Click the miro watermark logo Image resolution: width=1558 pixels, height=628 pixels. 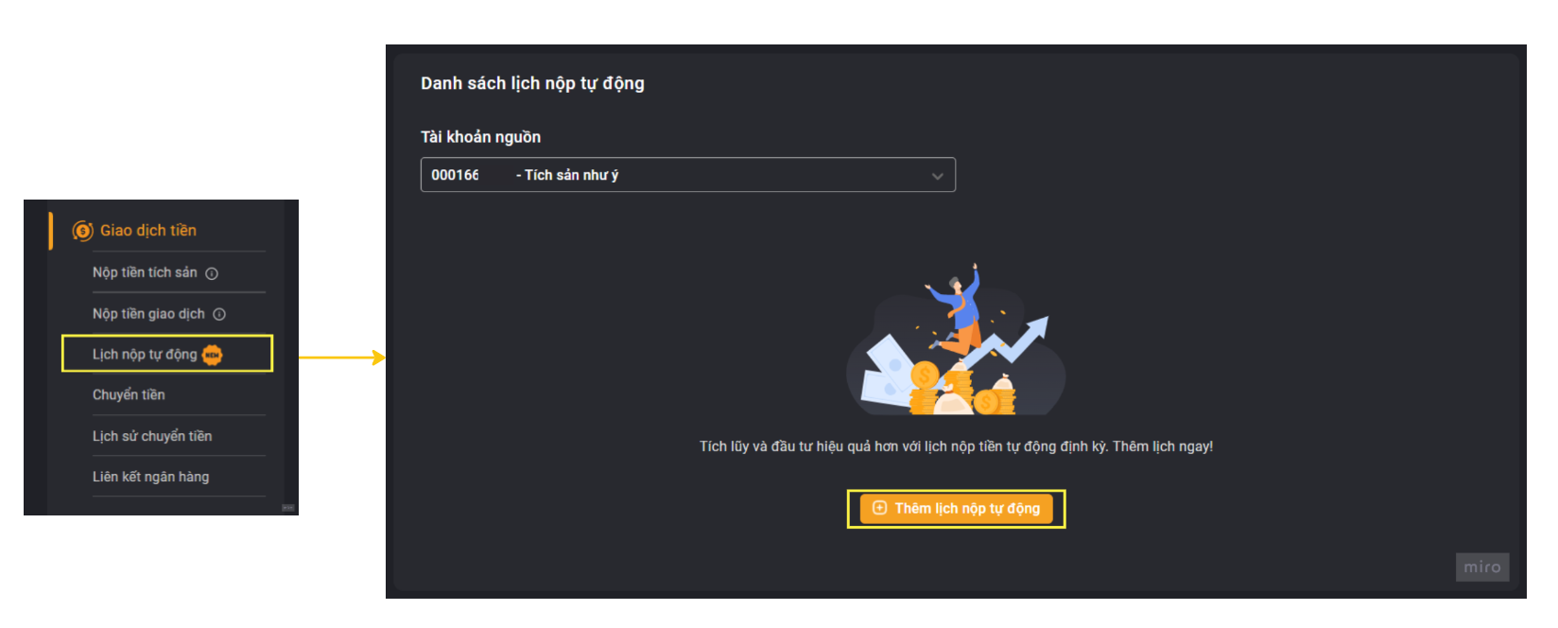pos(1482,567)
